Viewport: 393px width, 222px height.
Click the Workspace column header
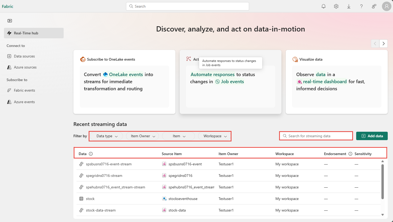(x=285, y=154)
